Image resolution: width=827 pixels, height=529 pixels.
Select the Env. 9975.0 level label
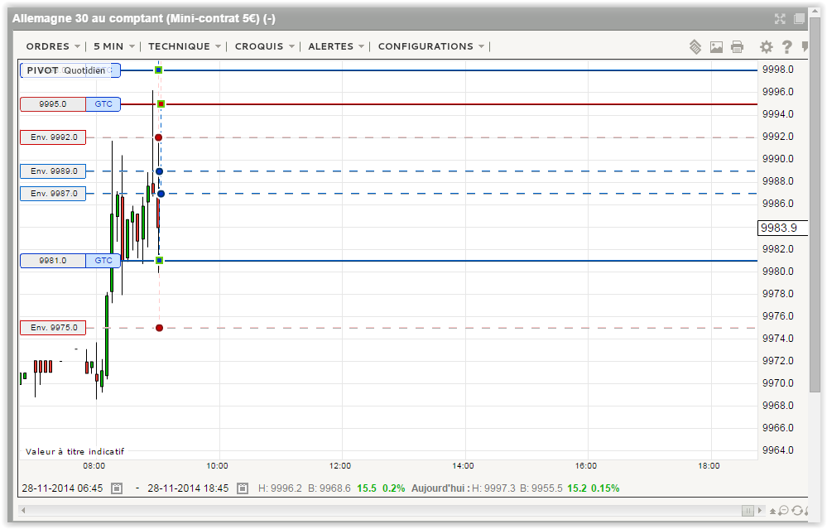click(53, 328)
